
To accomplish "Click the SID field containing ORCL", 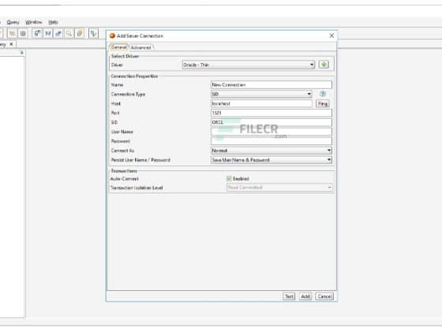I will tap(272, 122).
